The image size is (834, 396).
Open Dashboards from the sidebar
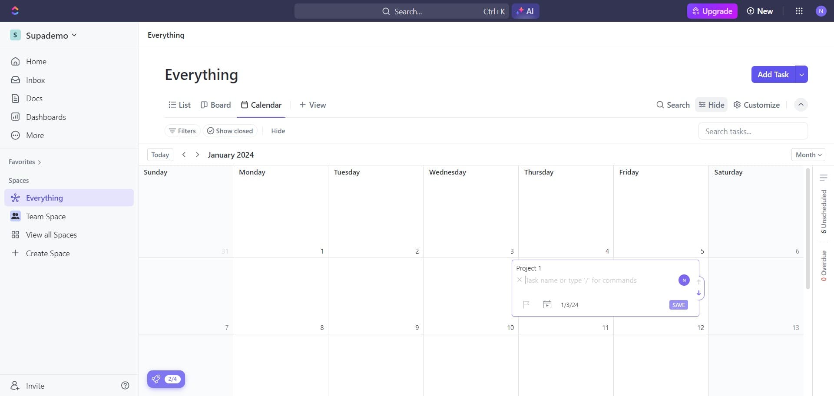click(x=46, y=117)
